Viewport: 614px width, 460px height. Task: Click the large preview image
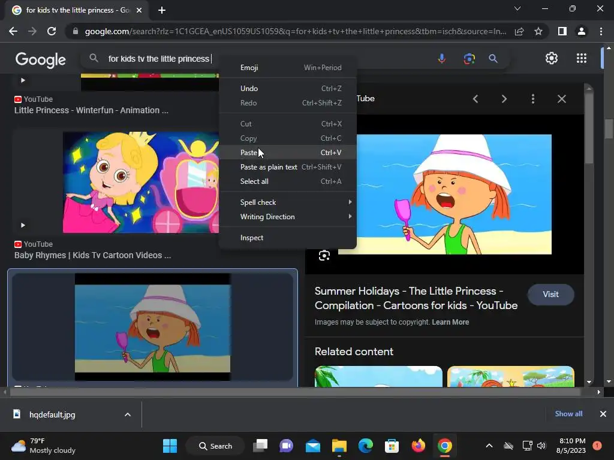pos(445,195)
